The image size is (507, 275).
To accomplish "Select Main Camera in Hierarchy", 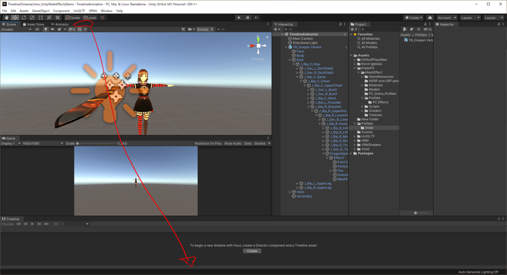I will [x=303, y=38].
